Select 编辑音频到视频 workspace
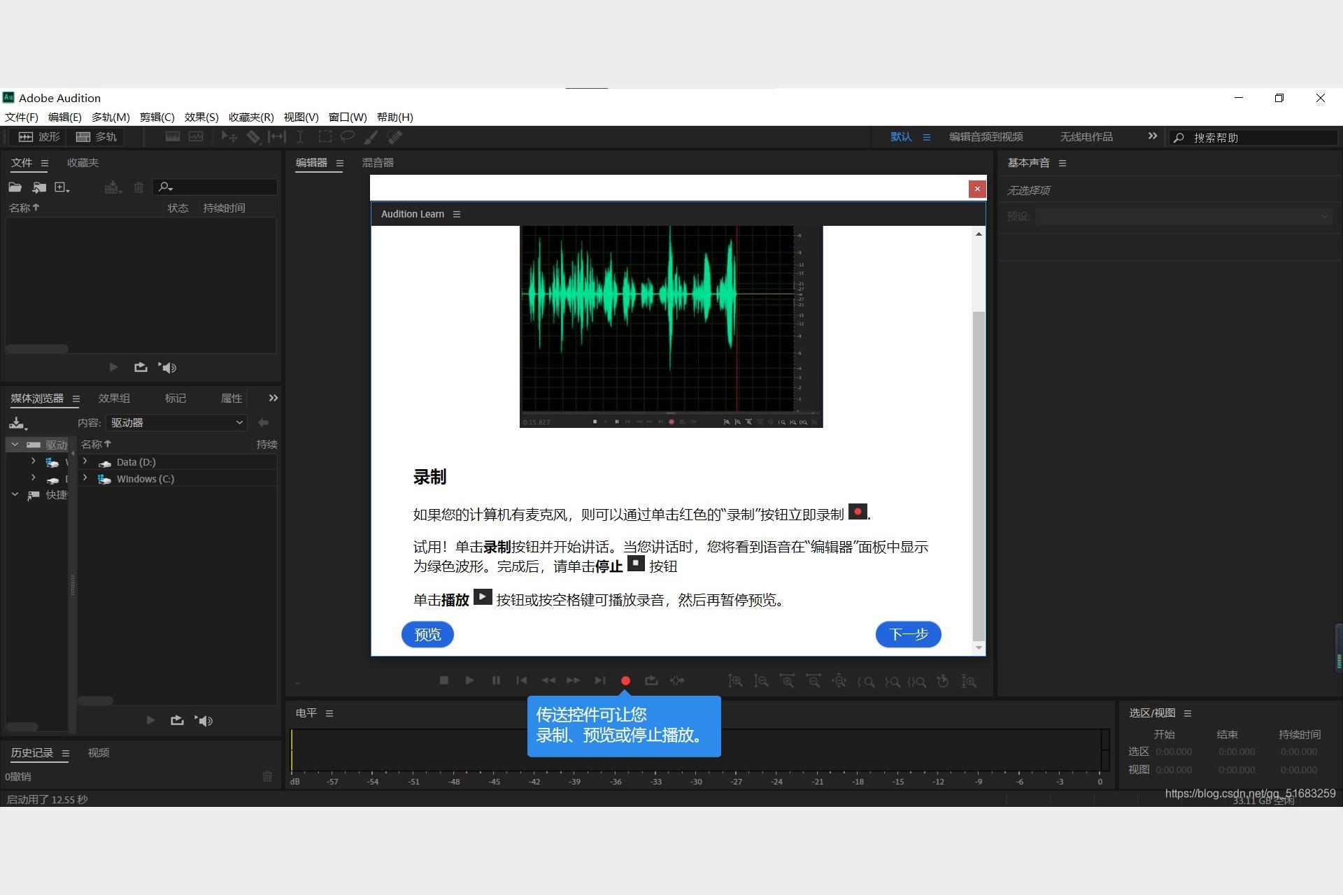This screenshot has height=895, width=1343. 986,137
